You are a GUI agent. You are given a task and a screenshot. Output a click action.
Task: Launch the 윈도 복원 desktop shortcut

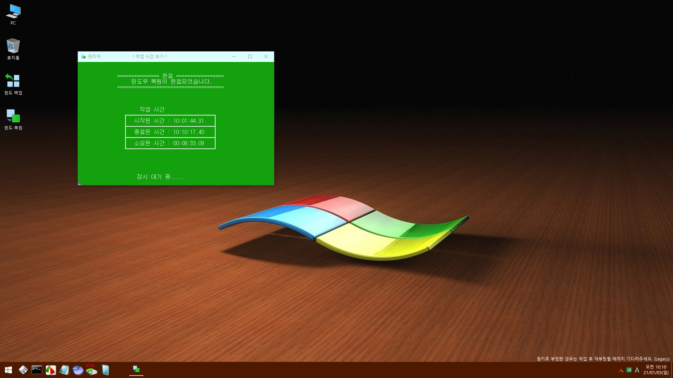pyautogui.click(x=13, y=119)
